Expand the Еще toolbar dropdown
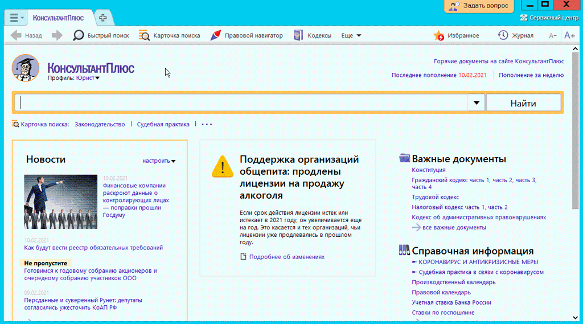 click(351, 35)
